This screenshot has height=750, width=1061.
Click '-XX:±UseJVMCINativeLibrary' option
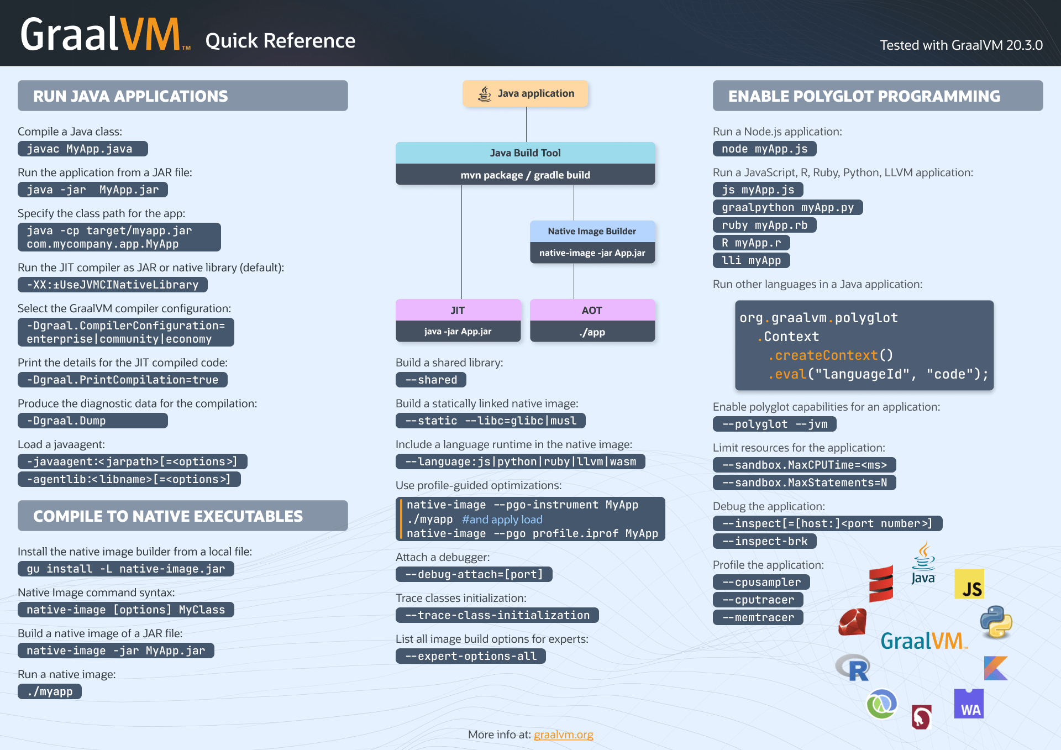[112, 285]
